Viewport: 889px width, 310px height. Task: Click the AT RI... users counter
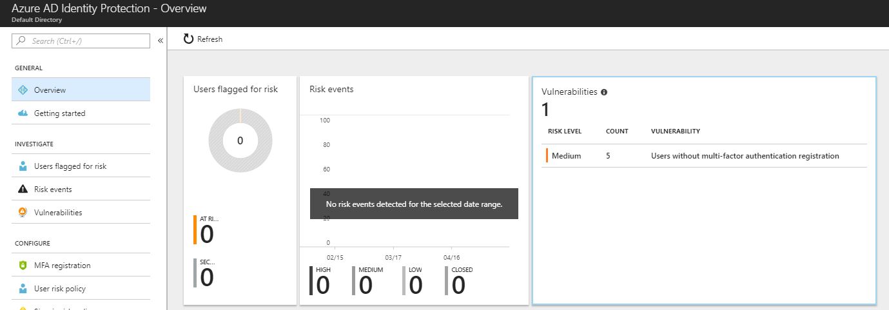click(x=206, y=230)
